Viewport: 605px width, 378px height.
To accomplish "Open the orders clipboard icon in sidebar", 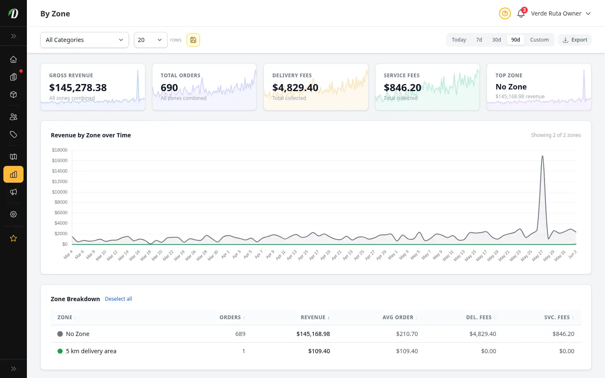I will [x=13, y=77].
